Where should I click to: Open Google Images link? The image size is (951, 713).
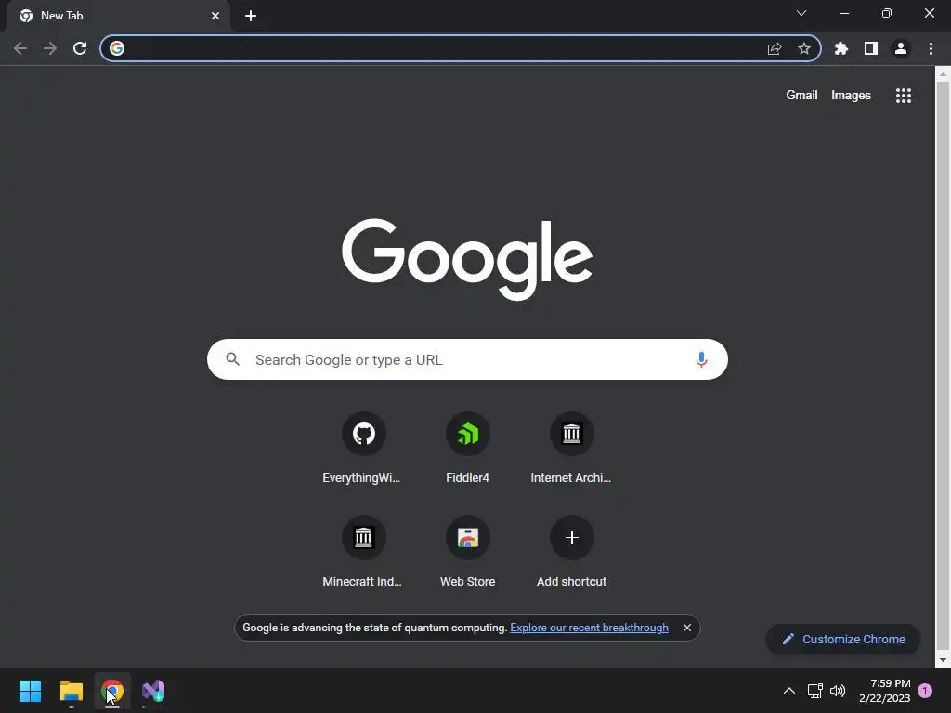tap(851, 96)
